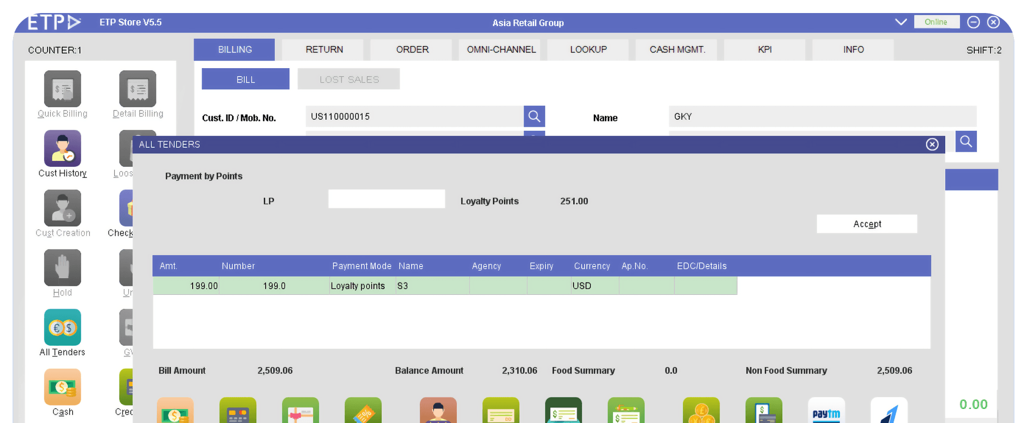Viewport: 1027px width, 423px height.
Task: Select the Loyalty points tender row
Action: pyautogui.click(x=444, y=286)
